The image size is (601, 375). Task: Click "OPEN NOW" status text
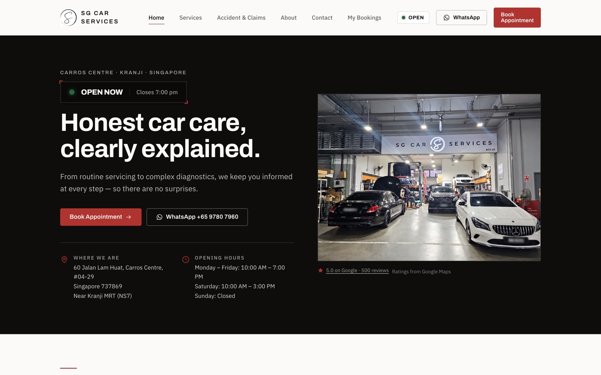(102, 92)
